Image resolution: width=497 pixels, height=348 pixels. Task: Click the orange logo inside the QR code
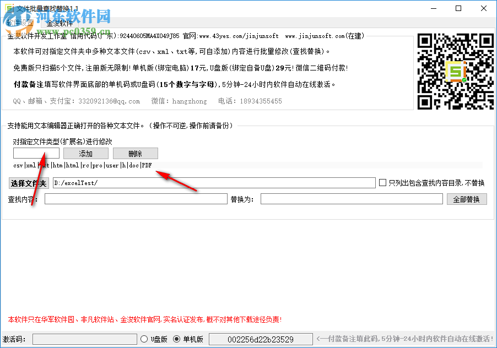[456, 72]
